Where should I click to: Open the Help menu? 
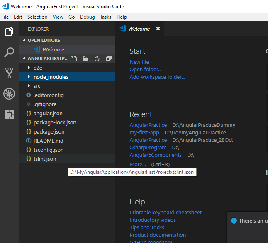[x=122, y=17]
